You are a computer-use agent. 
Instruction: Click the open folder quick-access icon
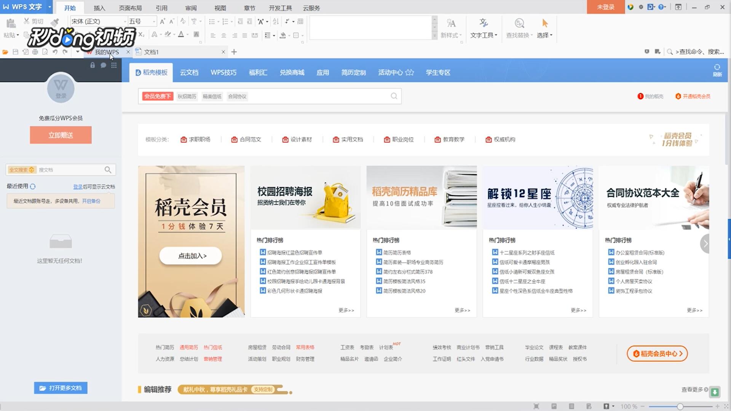[x=5, y=52]
